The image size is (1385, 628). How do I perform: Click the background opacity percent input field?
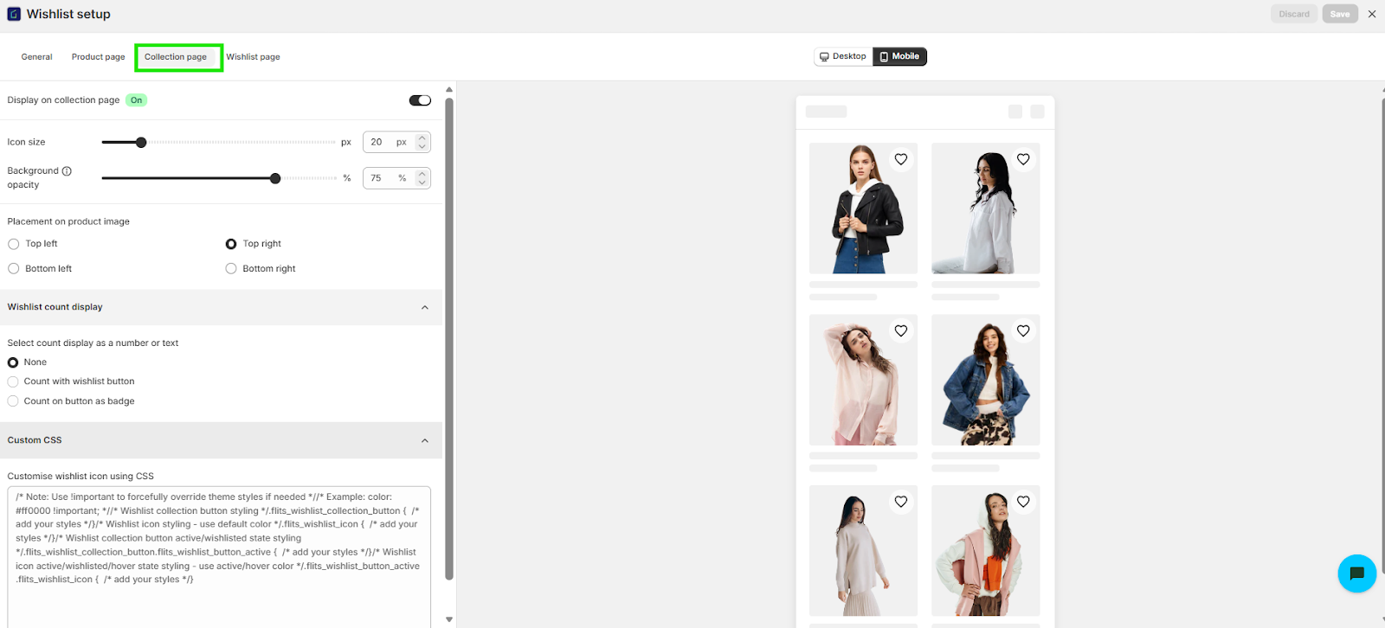(396, 178)
